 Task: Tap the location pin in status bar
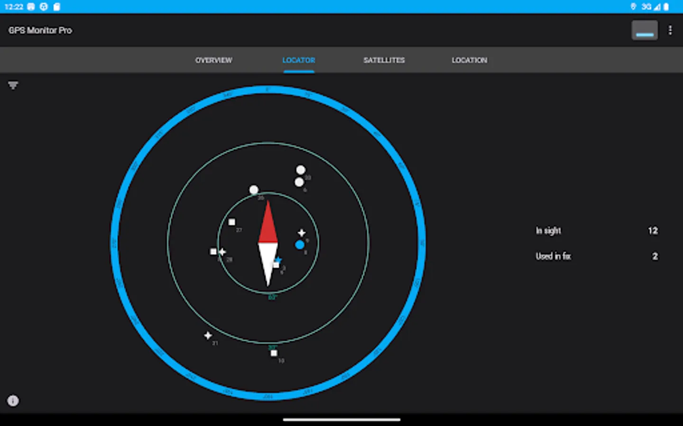pyautogui.click(x=633, y=7)
